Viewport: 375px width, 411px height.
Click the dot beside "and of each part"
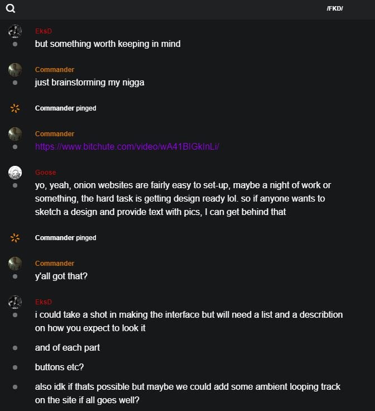[15, 348]
